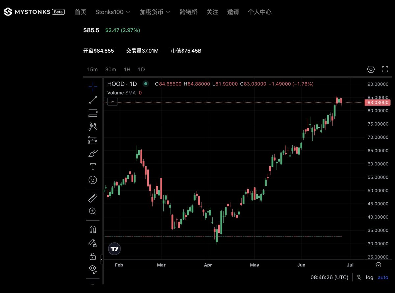Click the Beta badge beside logo
Screen dimensions: 395x293
coord(59,12)
